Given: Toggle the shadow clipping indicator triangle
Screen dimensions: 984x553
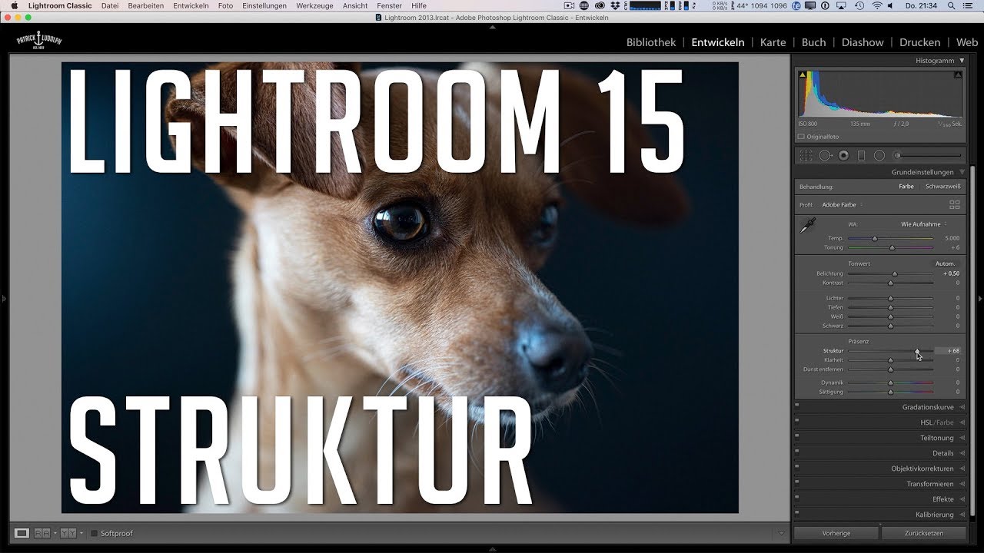Looking at the screenshot, I should click(803, 75).
